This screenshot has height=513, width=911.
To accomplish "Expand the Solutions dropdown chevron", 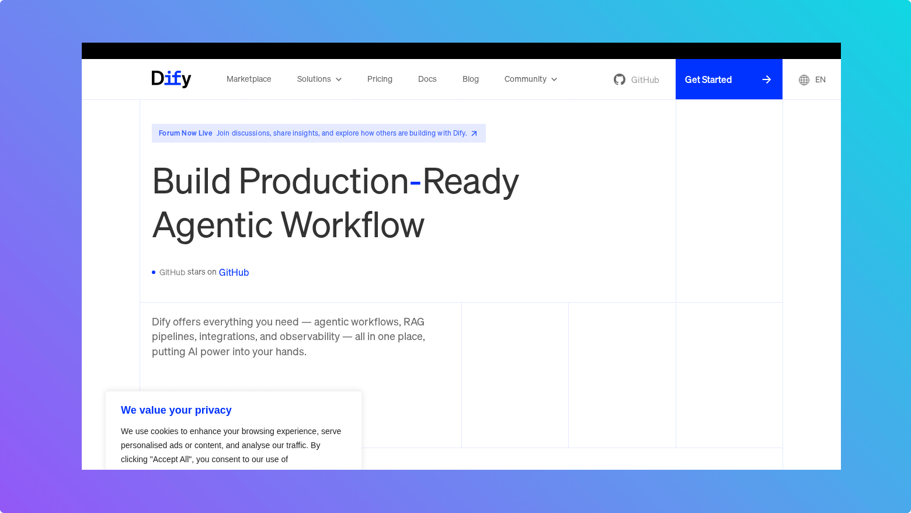I will (339, 79).
